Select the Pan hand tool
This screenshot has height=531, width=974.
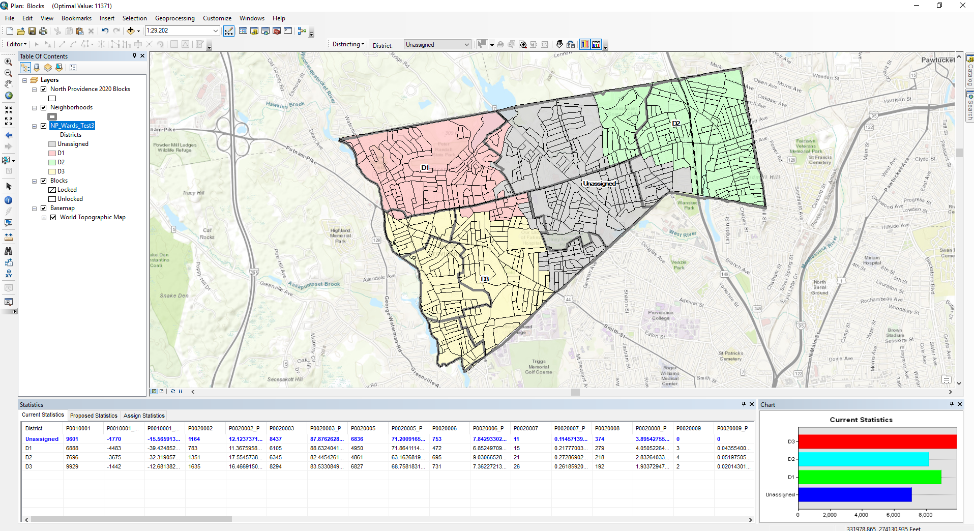pyautogui.click(x=9, y=84)
